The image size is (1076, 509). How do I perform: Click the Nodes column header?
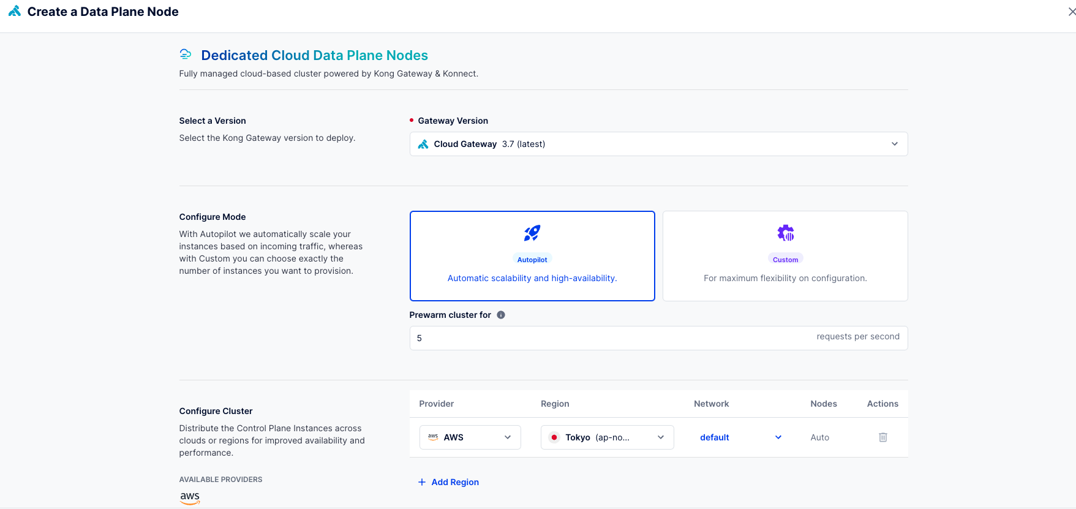[824, 404]
